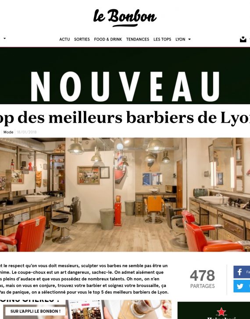
Task: Open the ACTU menu item
Action: (x=64, y=39)
